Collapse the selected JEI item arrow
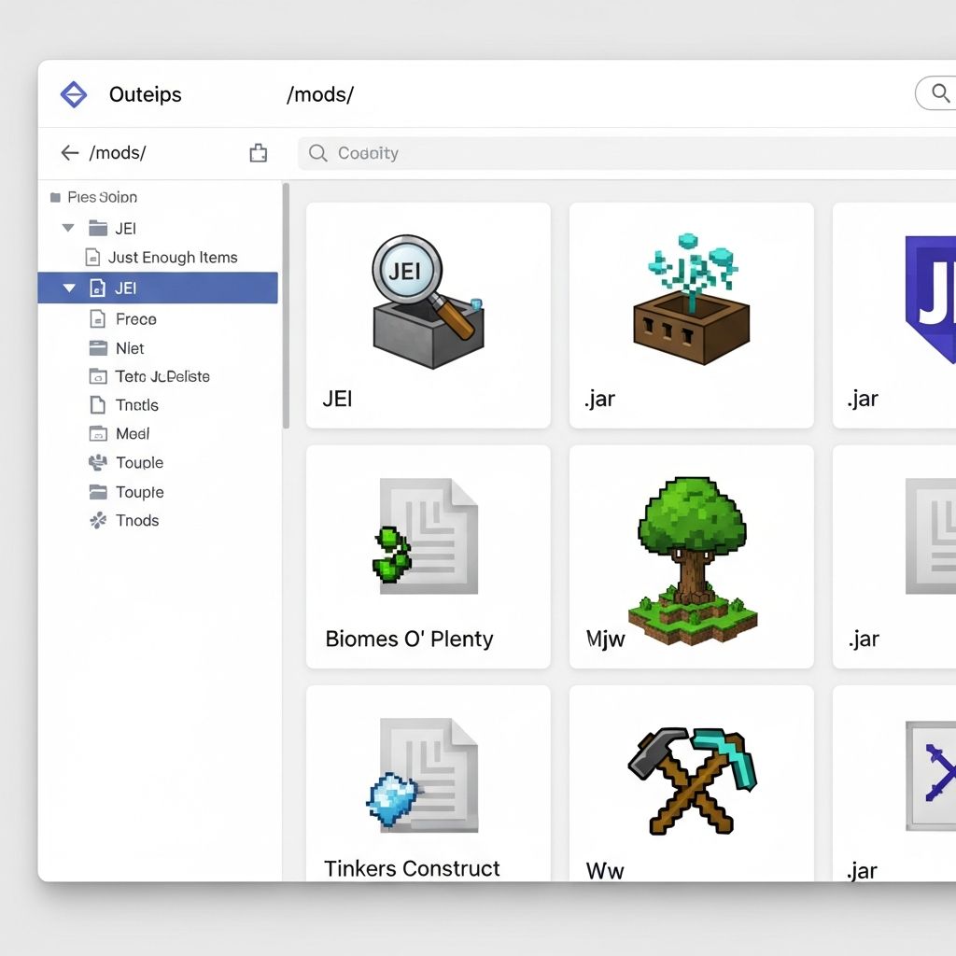 click(x=69, y=288)
